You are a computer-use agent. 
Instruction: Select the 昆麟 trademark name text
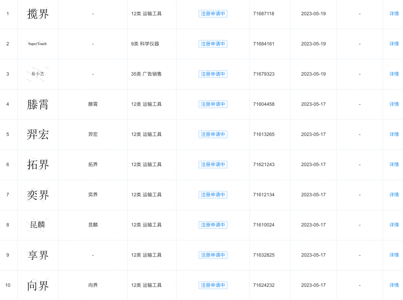pos(93,225)
